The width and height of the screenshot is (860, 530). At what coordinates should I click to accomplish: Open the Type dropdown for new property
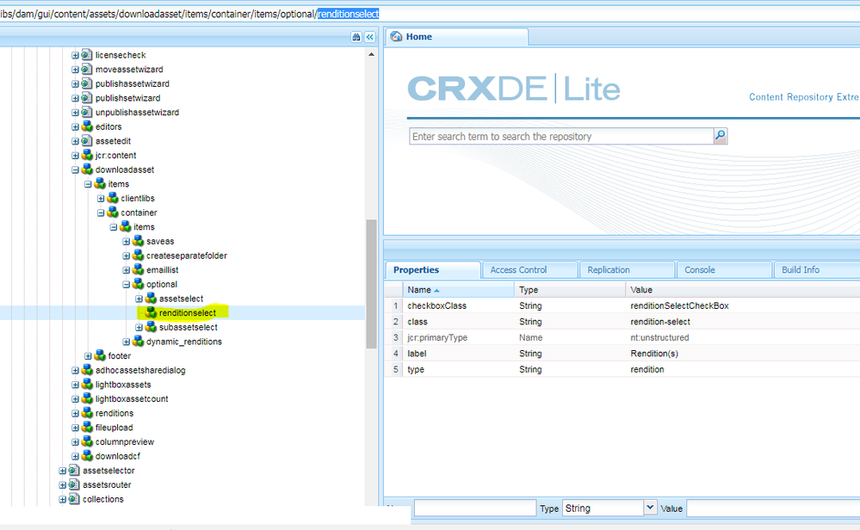(x=650, y=508)
